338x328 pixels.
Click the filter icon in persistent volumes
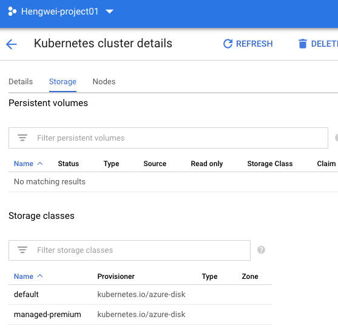22,138
